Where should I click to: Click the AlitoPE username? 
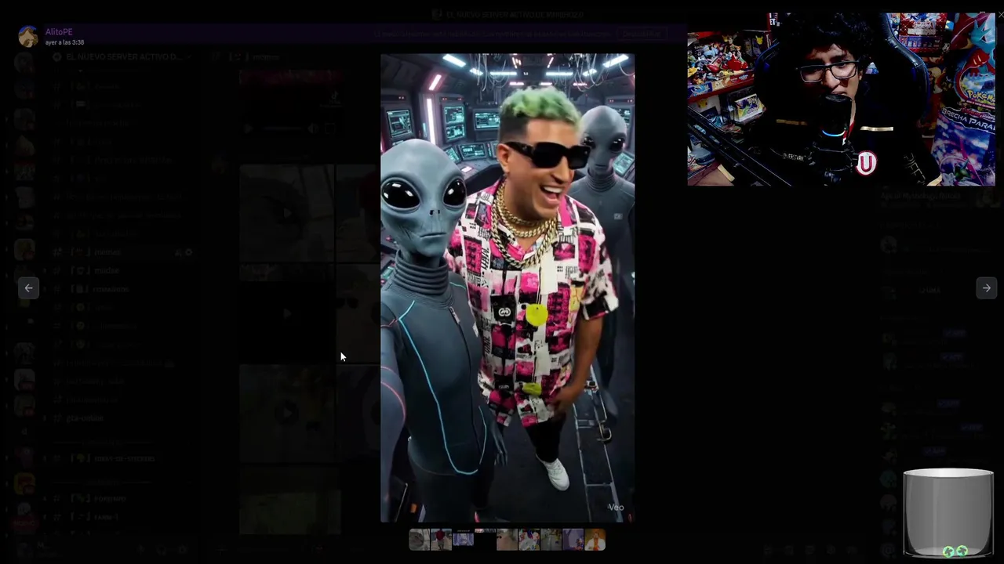click(59, 32)
